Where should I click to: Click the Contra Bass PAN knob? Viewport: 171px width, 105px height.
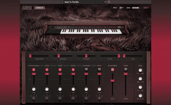[34, 89]
